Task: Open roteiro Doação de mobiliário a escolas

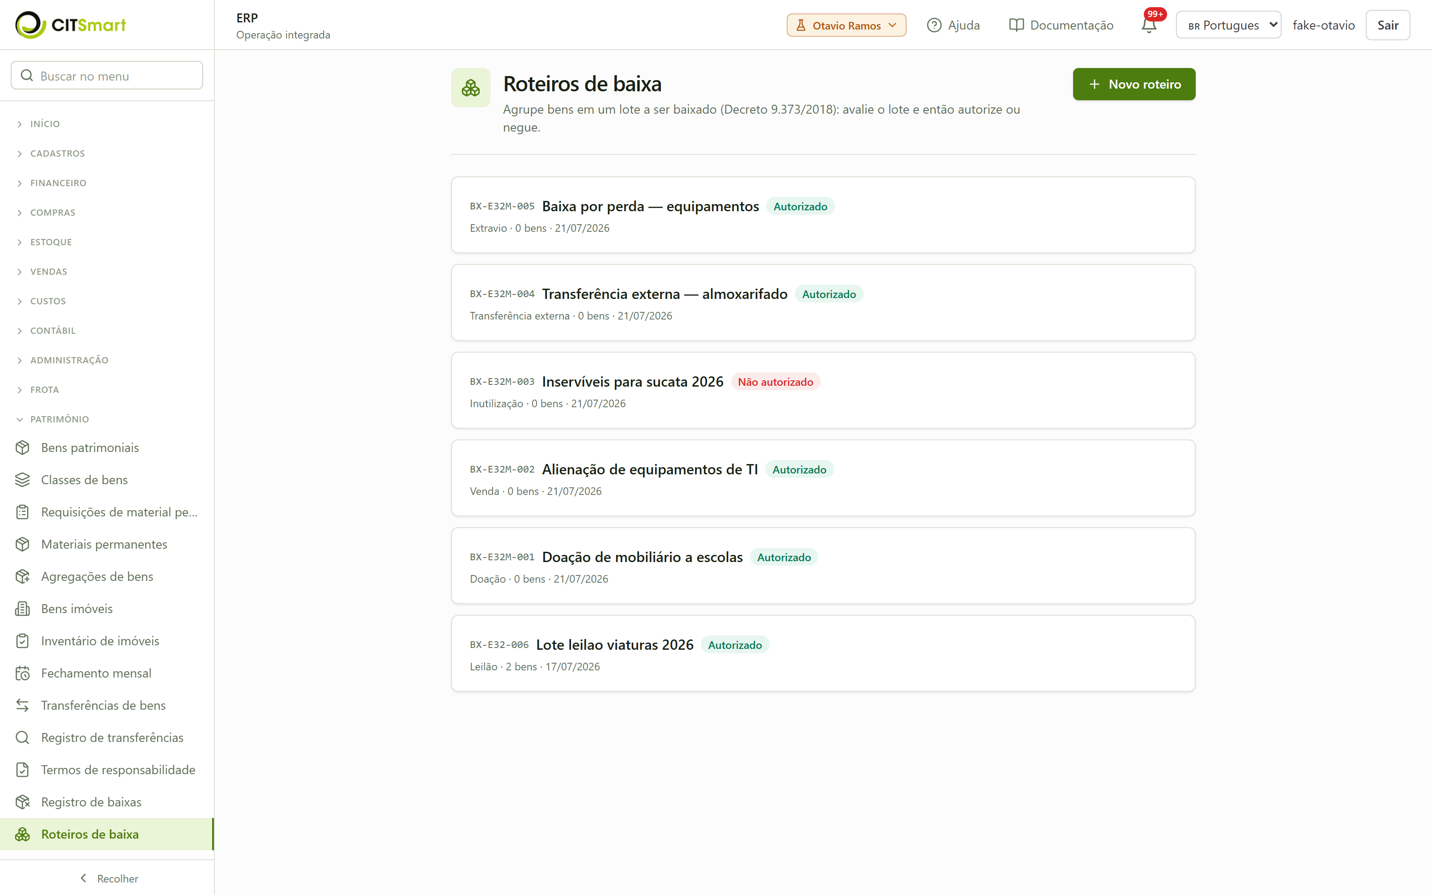Action: pos(823,566)
